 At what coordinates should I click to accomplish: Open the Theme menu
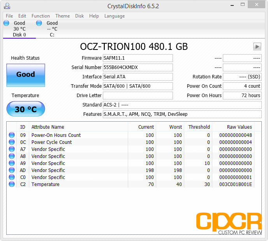(63, 16)
